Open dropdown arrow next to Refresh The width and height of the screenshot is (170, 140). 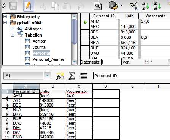121,5
